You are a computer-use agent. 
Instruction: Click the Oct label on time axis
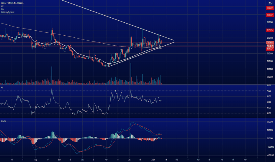coord(82,160)
